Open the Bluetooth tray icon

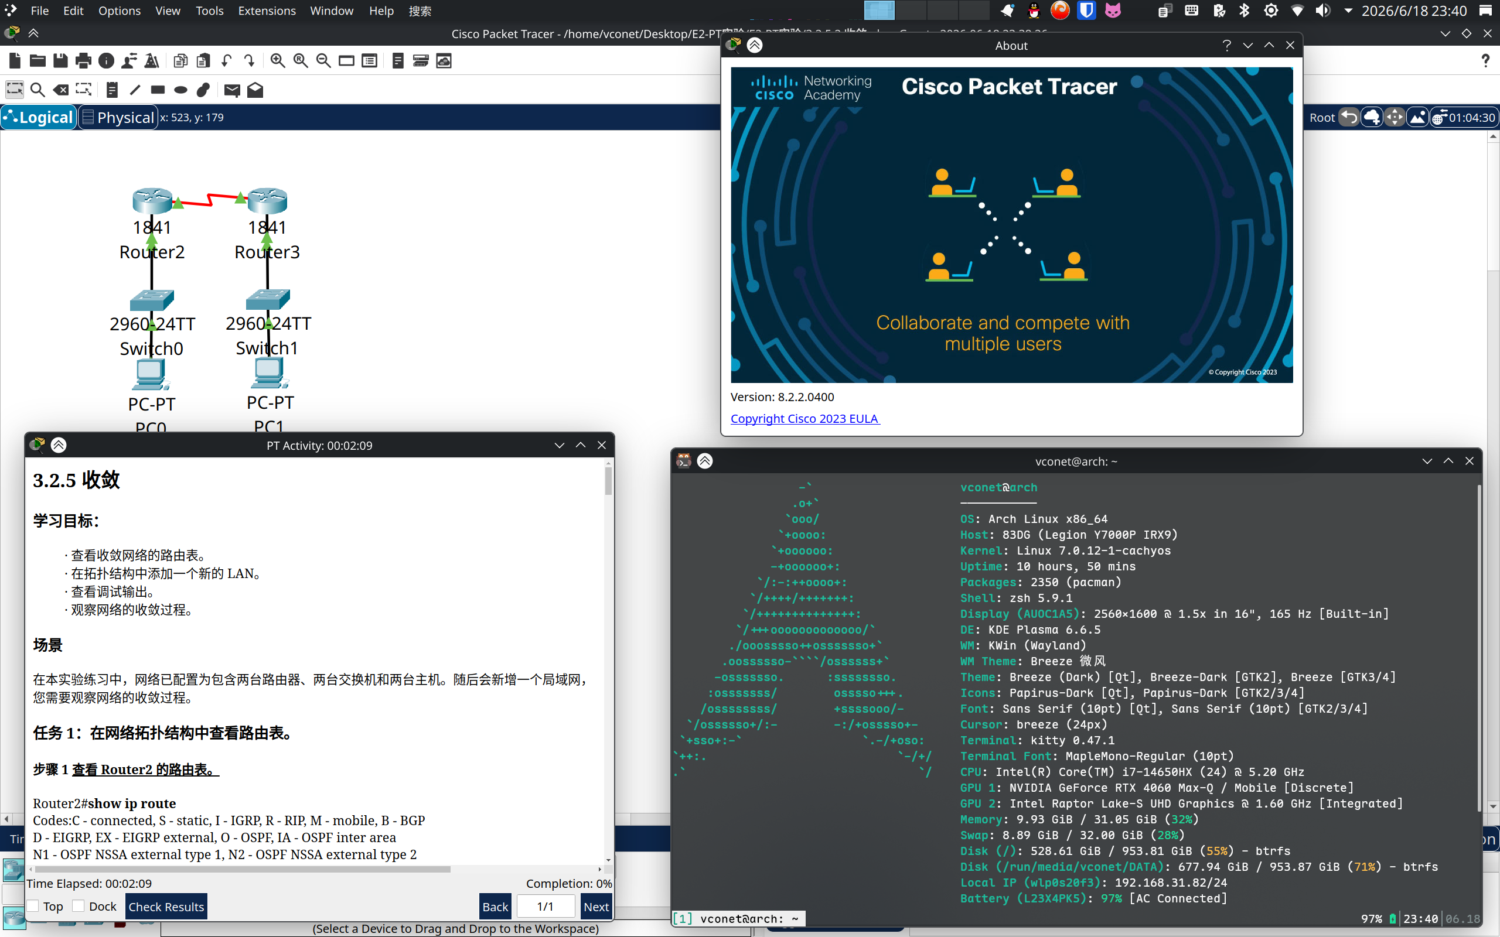coord(1244,11)
